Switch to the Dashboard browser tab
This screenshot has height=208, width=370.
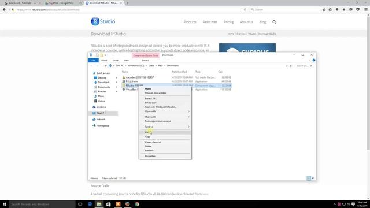click(22, 3)
